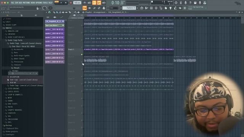Open the Browser view icon

point(161,8)
